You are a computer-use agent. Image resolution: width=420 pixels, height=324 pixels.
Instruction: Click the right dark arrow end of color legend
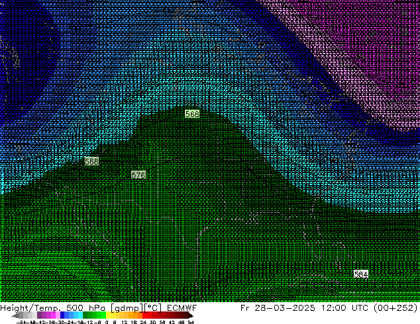tap(191, 315)
